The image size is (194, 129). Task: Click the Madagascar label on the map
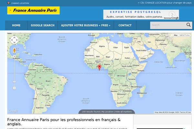[142, 93]
